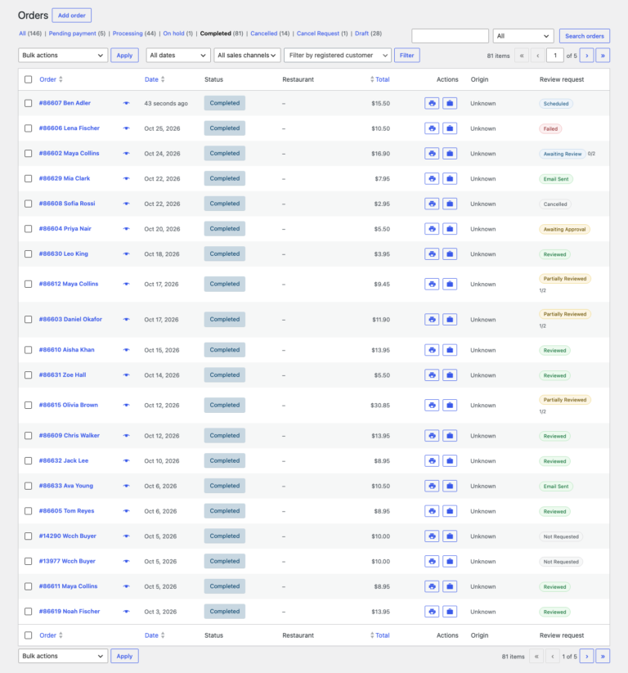Open top Bulk actions dropdown
Viewport: 628px width, 673px height.
pyautogui.click(x=63, y=56)
